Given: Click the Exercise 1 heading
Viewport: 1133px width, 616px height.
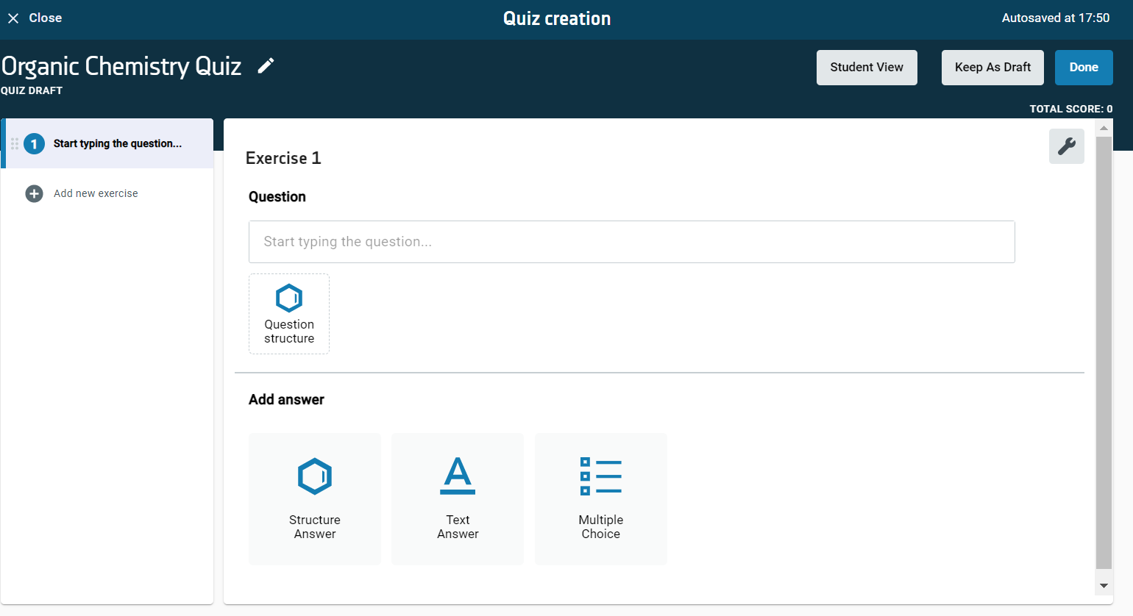Looking at the screenshot, I should coord(283,158).
